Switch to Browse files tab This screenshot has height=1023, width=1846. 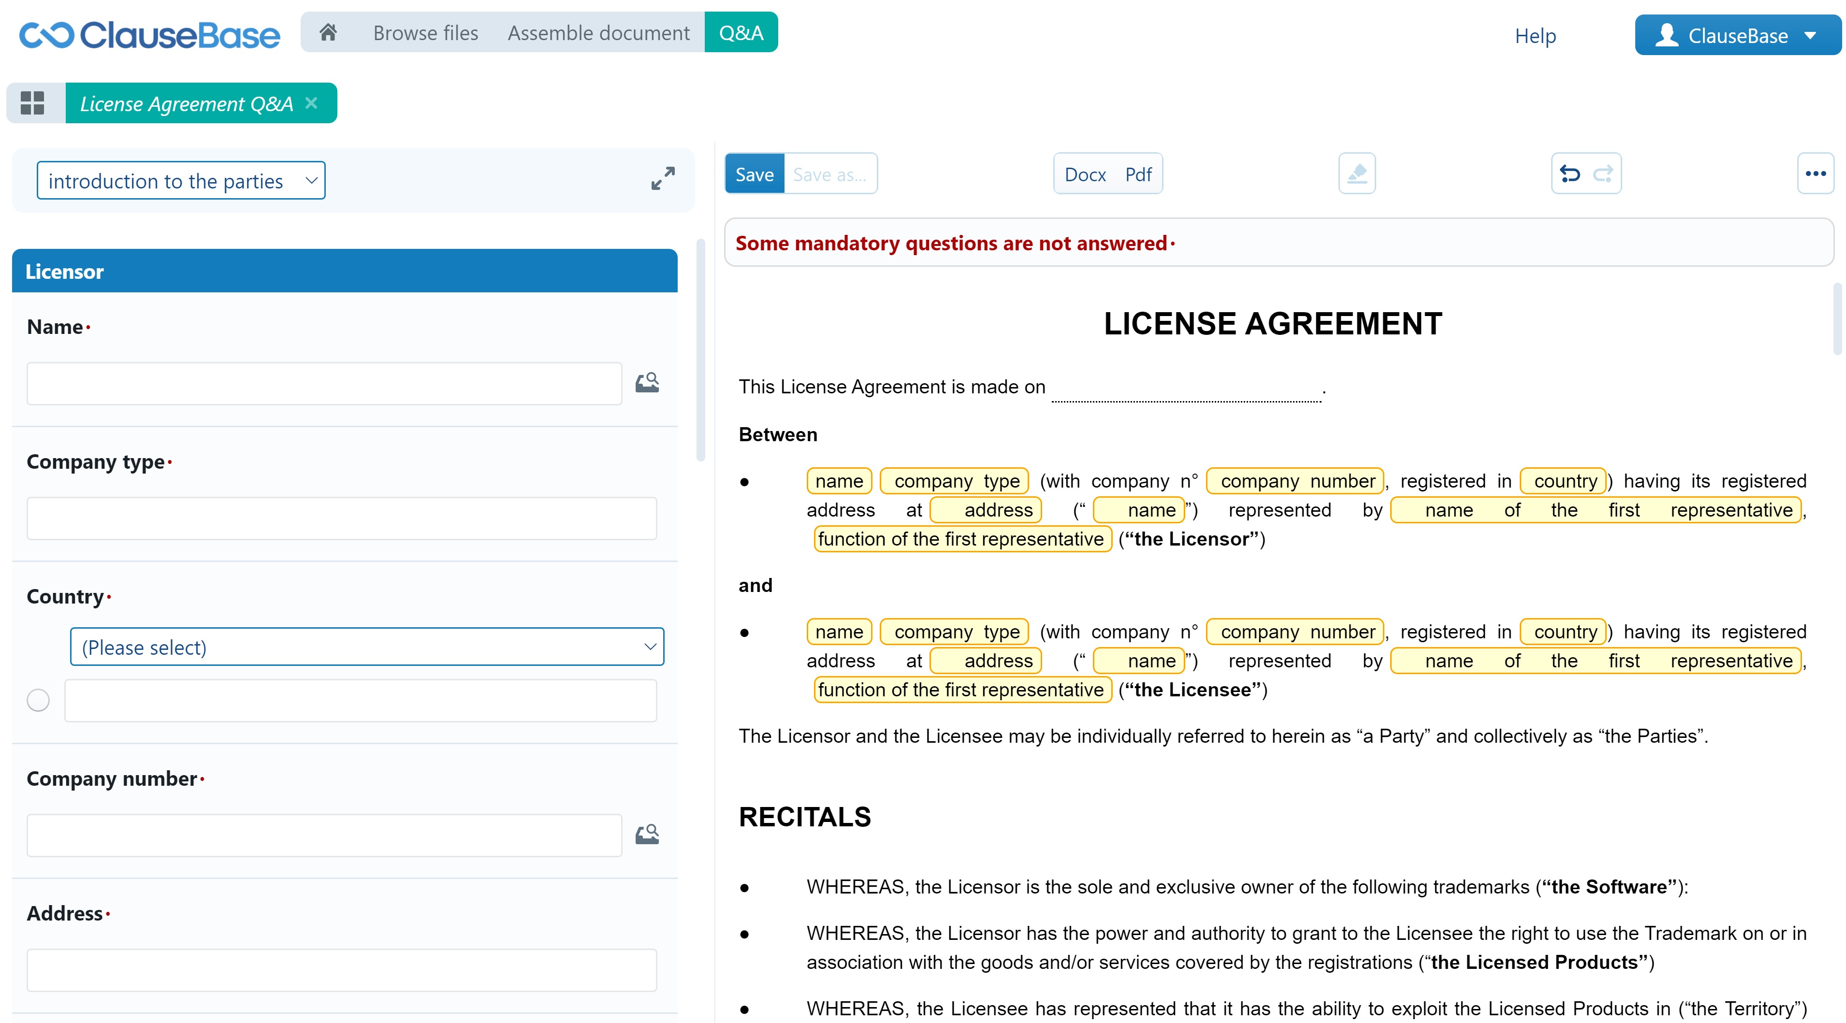[426, 33]
